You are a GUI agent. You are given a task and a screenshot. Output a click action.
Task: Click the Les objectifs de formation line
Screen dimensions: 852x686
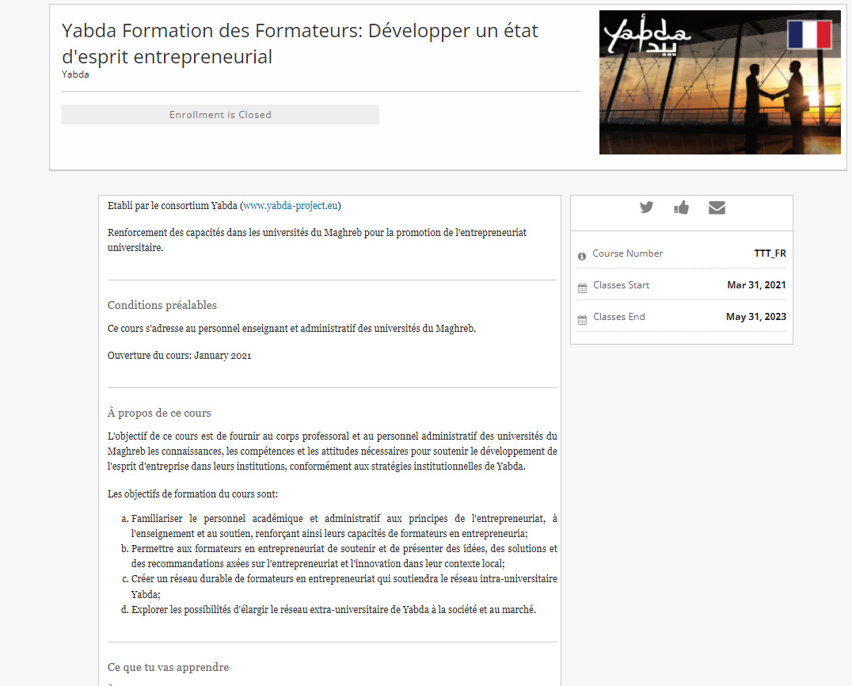[x=193, y=494]
